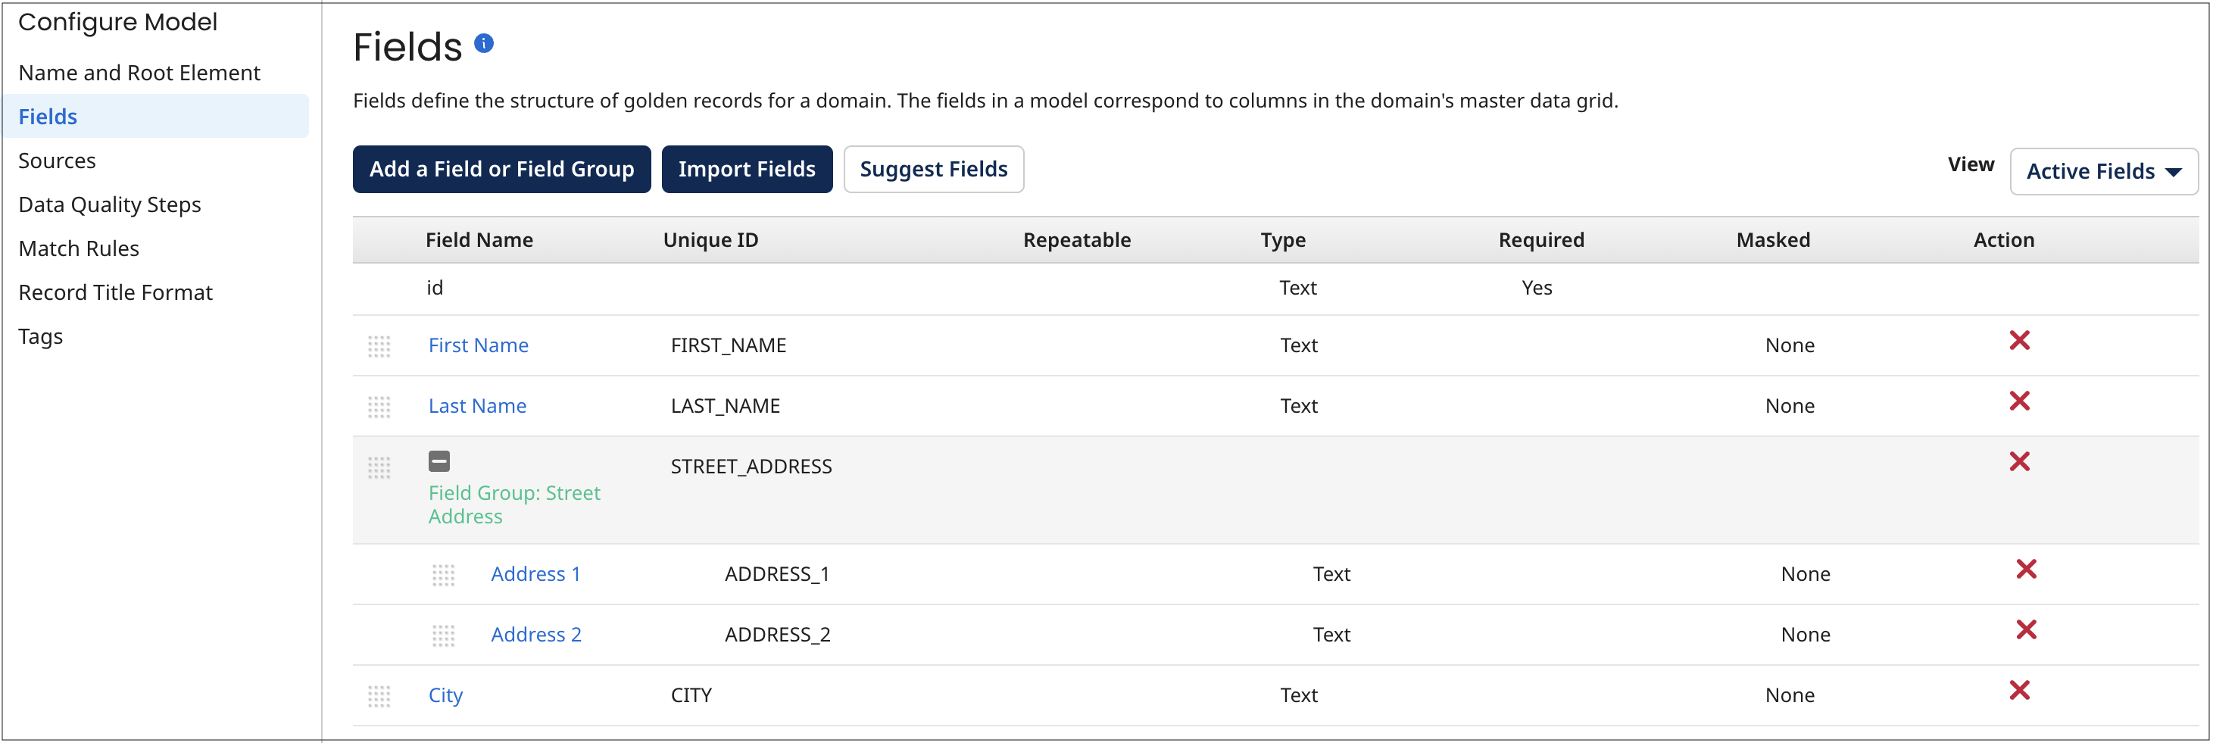The height and width of the screenshot is (743, 2213).
Task: Open the Data Quality Steps section
Action: click(109, 204)
